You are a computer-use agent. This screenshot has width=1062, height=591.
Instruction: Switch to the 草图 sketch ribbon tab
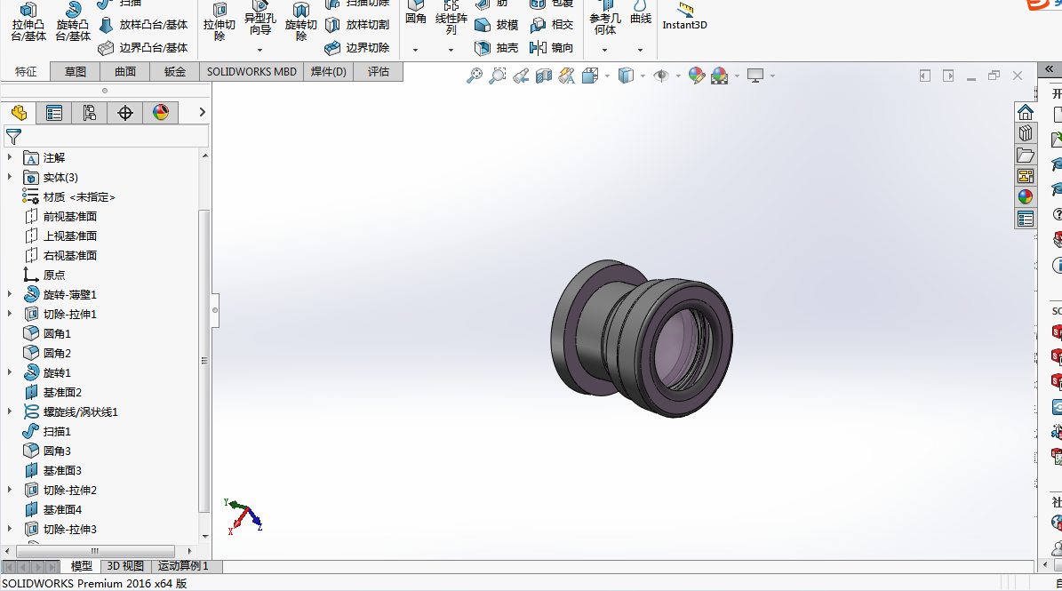click(76, 72)
